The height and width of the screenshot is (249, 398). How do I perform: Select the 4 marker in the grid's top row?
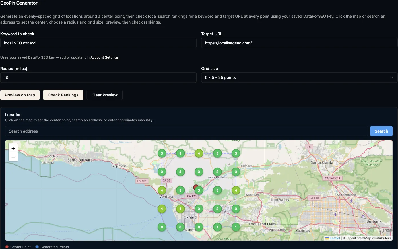199,153
